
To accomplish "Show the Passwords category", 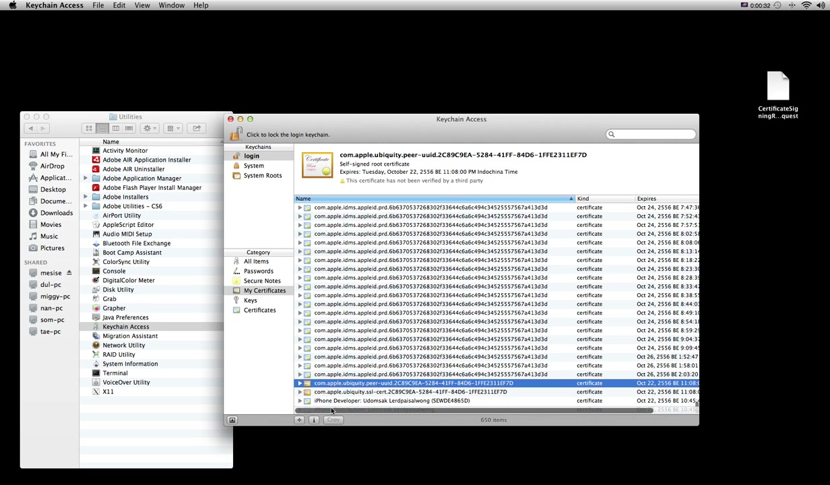I will coord(259,271).
